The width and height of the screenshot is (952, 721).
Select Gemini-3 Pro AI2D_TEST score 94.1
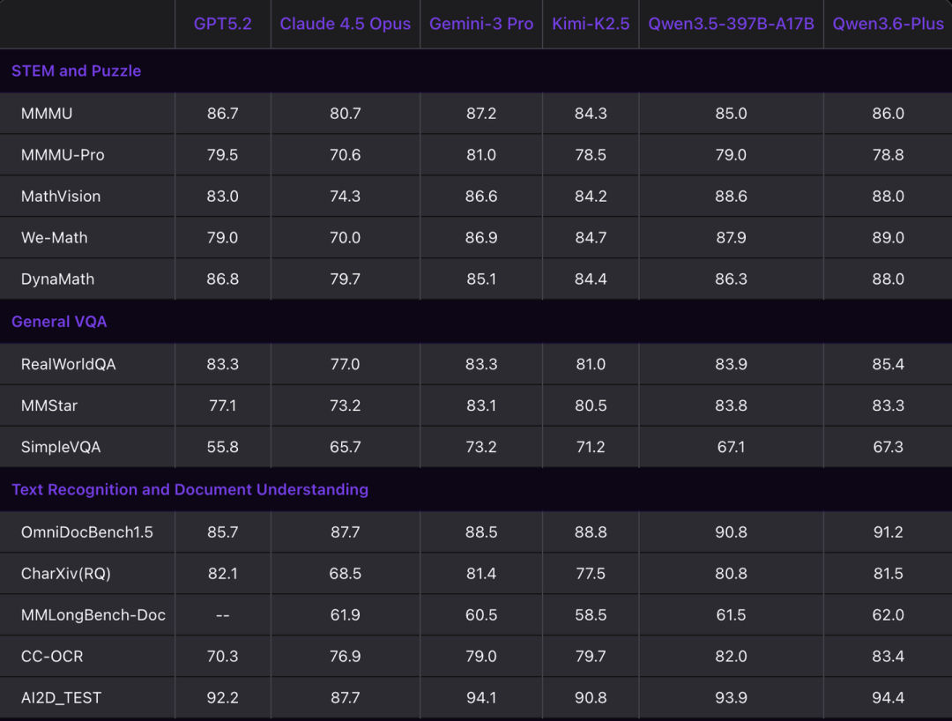(x=481, y=698)
